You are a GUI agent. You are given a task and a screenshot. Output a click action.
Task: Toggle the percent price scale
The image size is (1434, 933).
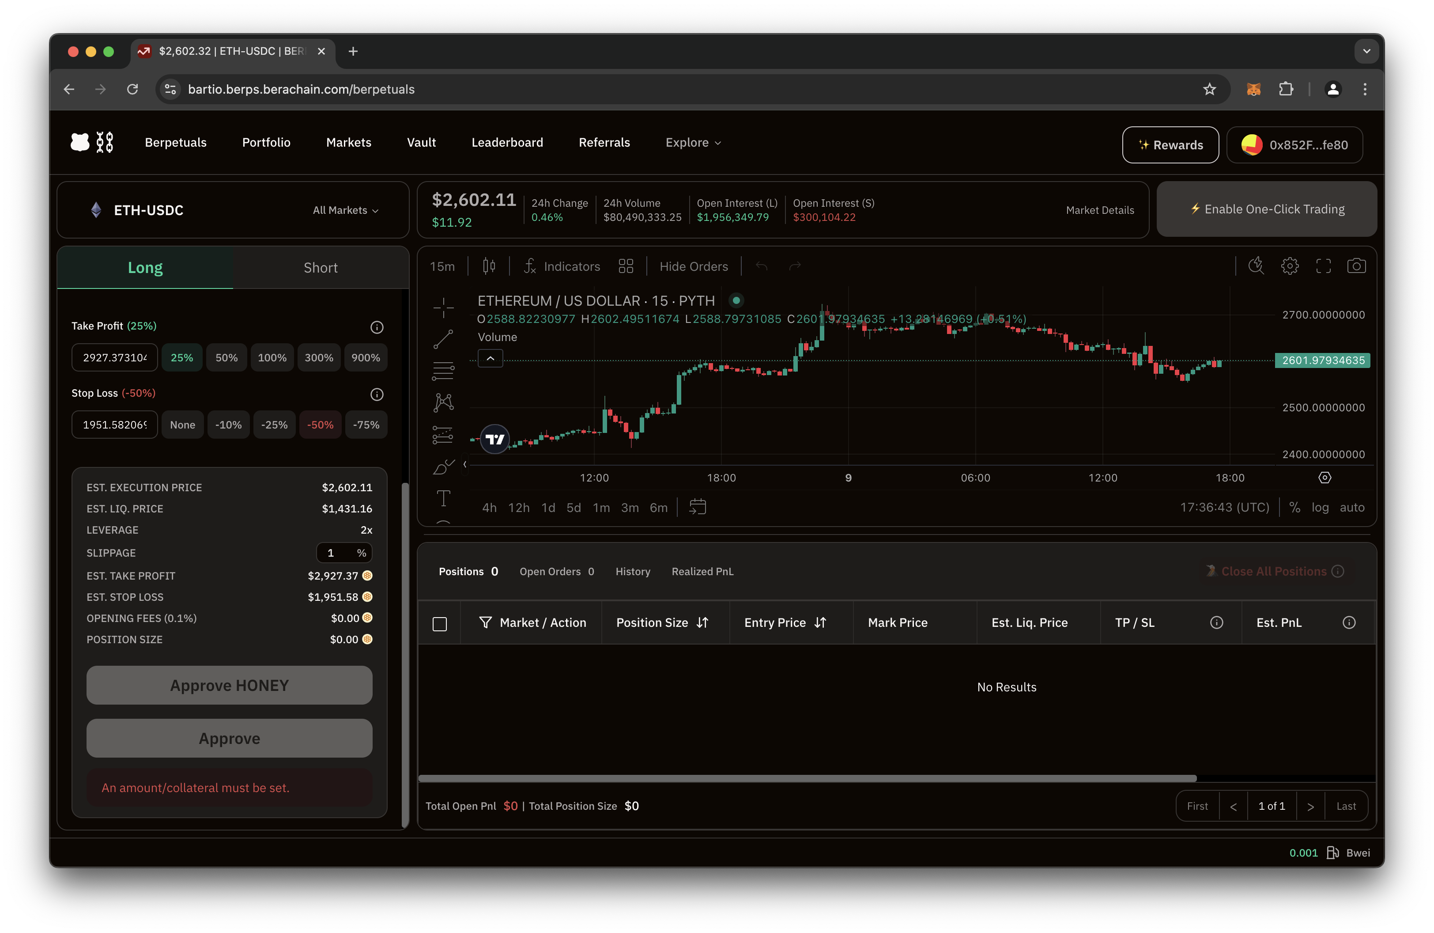point(1295,508)
